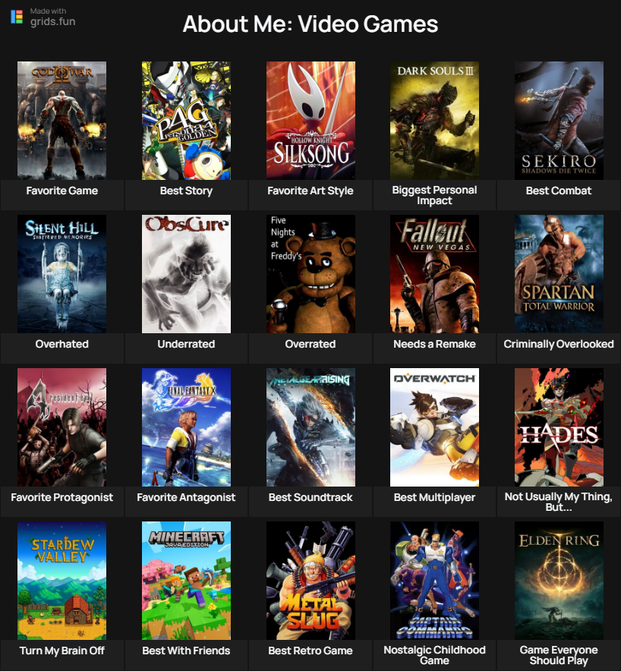This screenshot has width=621, height=671.
Task: Click the Overwatch game cover
Action: pyautogui.click(x=434, y=427)
